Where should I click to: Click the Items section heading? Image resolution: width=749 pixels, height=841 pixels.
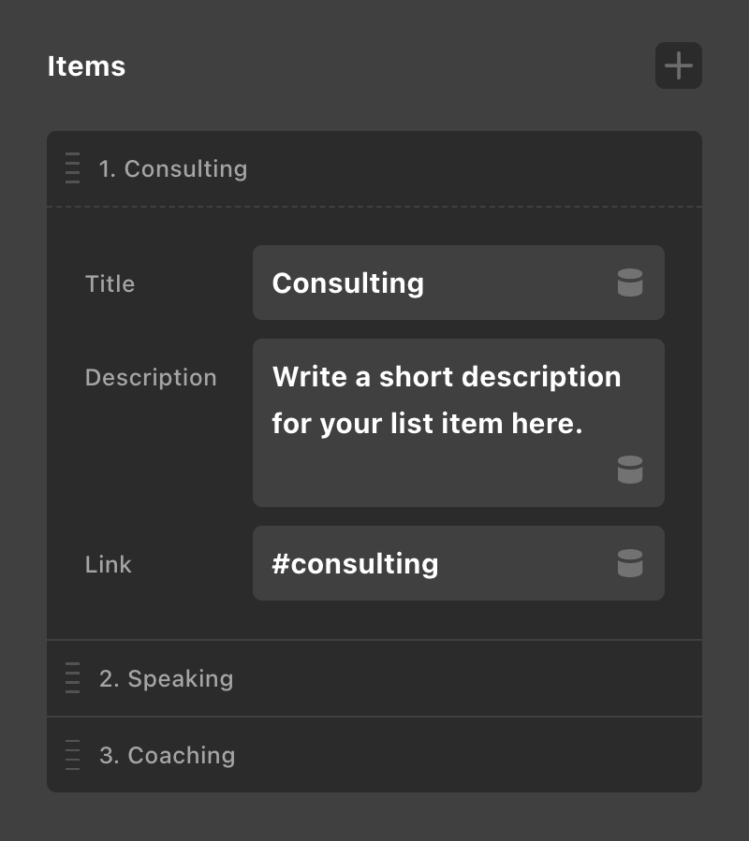[86, 66]
